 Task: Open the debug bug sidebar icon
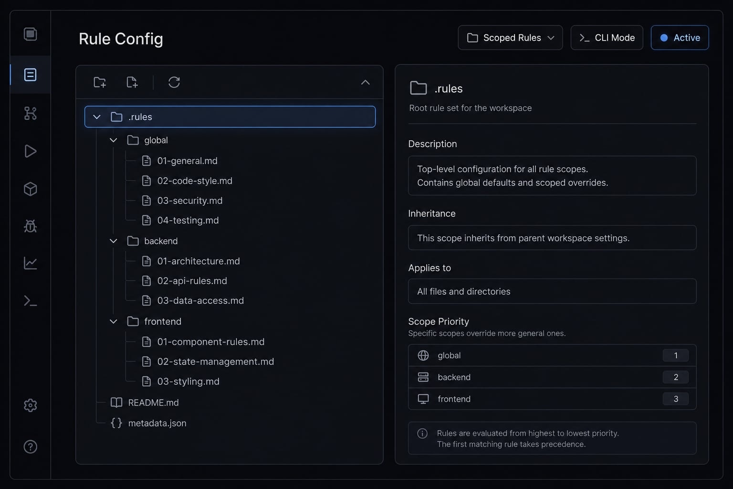pyautogui.click(x=30, y=226)
